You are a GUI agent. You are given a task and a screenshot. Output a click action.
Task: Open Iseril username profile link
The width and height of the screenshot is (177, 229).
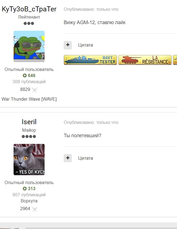pos(29,122)
